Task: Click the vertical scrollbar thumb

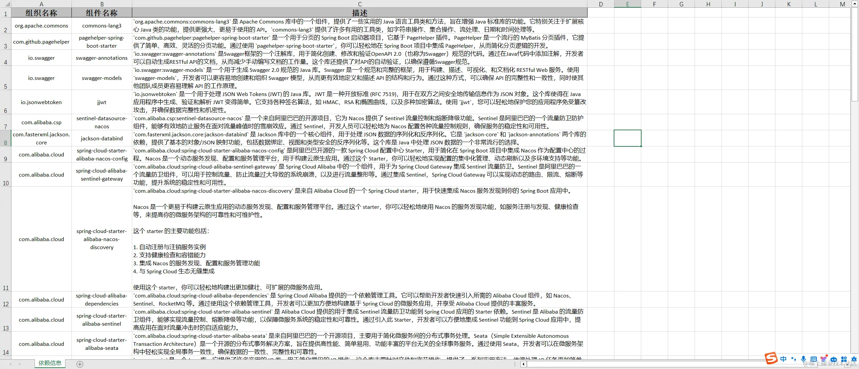Action: (854, 54)
